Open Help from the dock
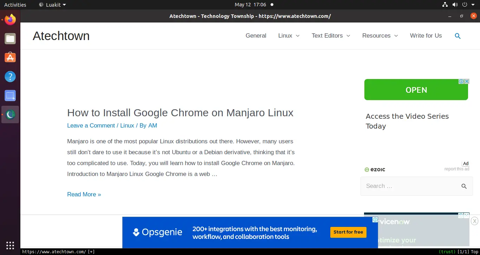The width and height of the screenshot is (480, 255). 10,77
